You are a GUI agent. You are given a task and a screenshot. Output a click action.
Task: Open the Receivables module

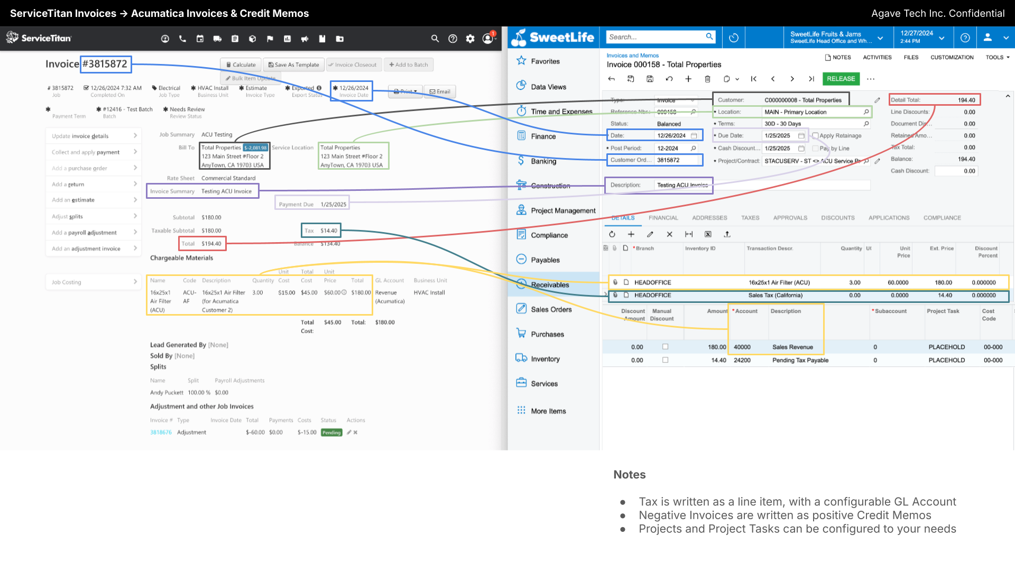pyautogui.click(x=550, y=284)
